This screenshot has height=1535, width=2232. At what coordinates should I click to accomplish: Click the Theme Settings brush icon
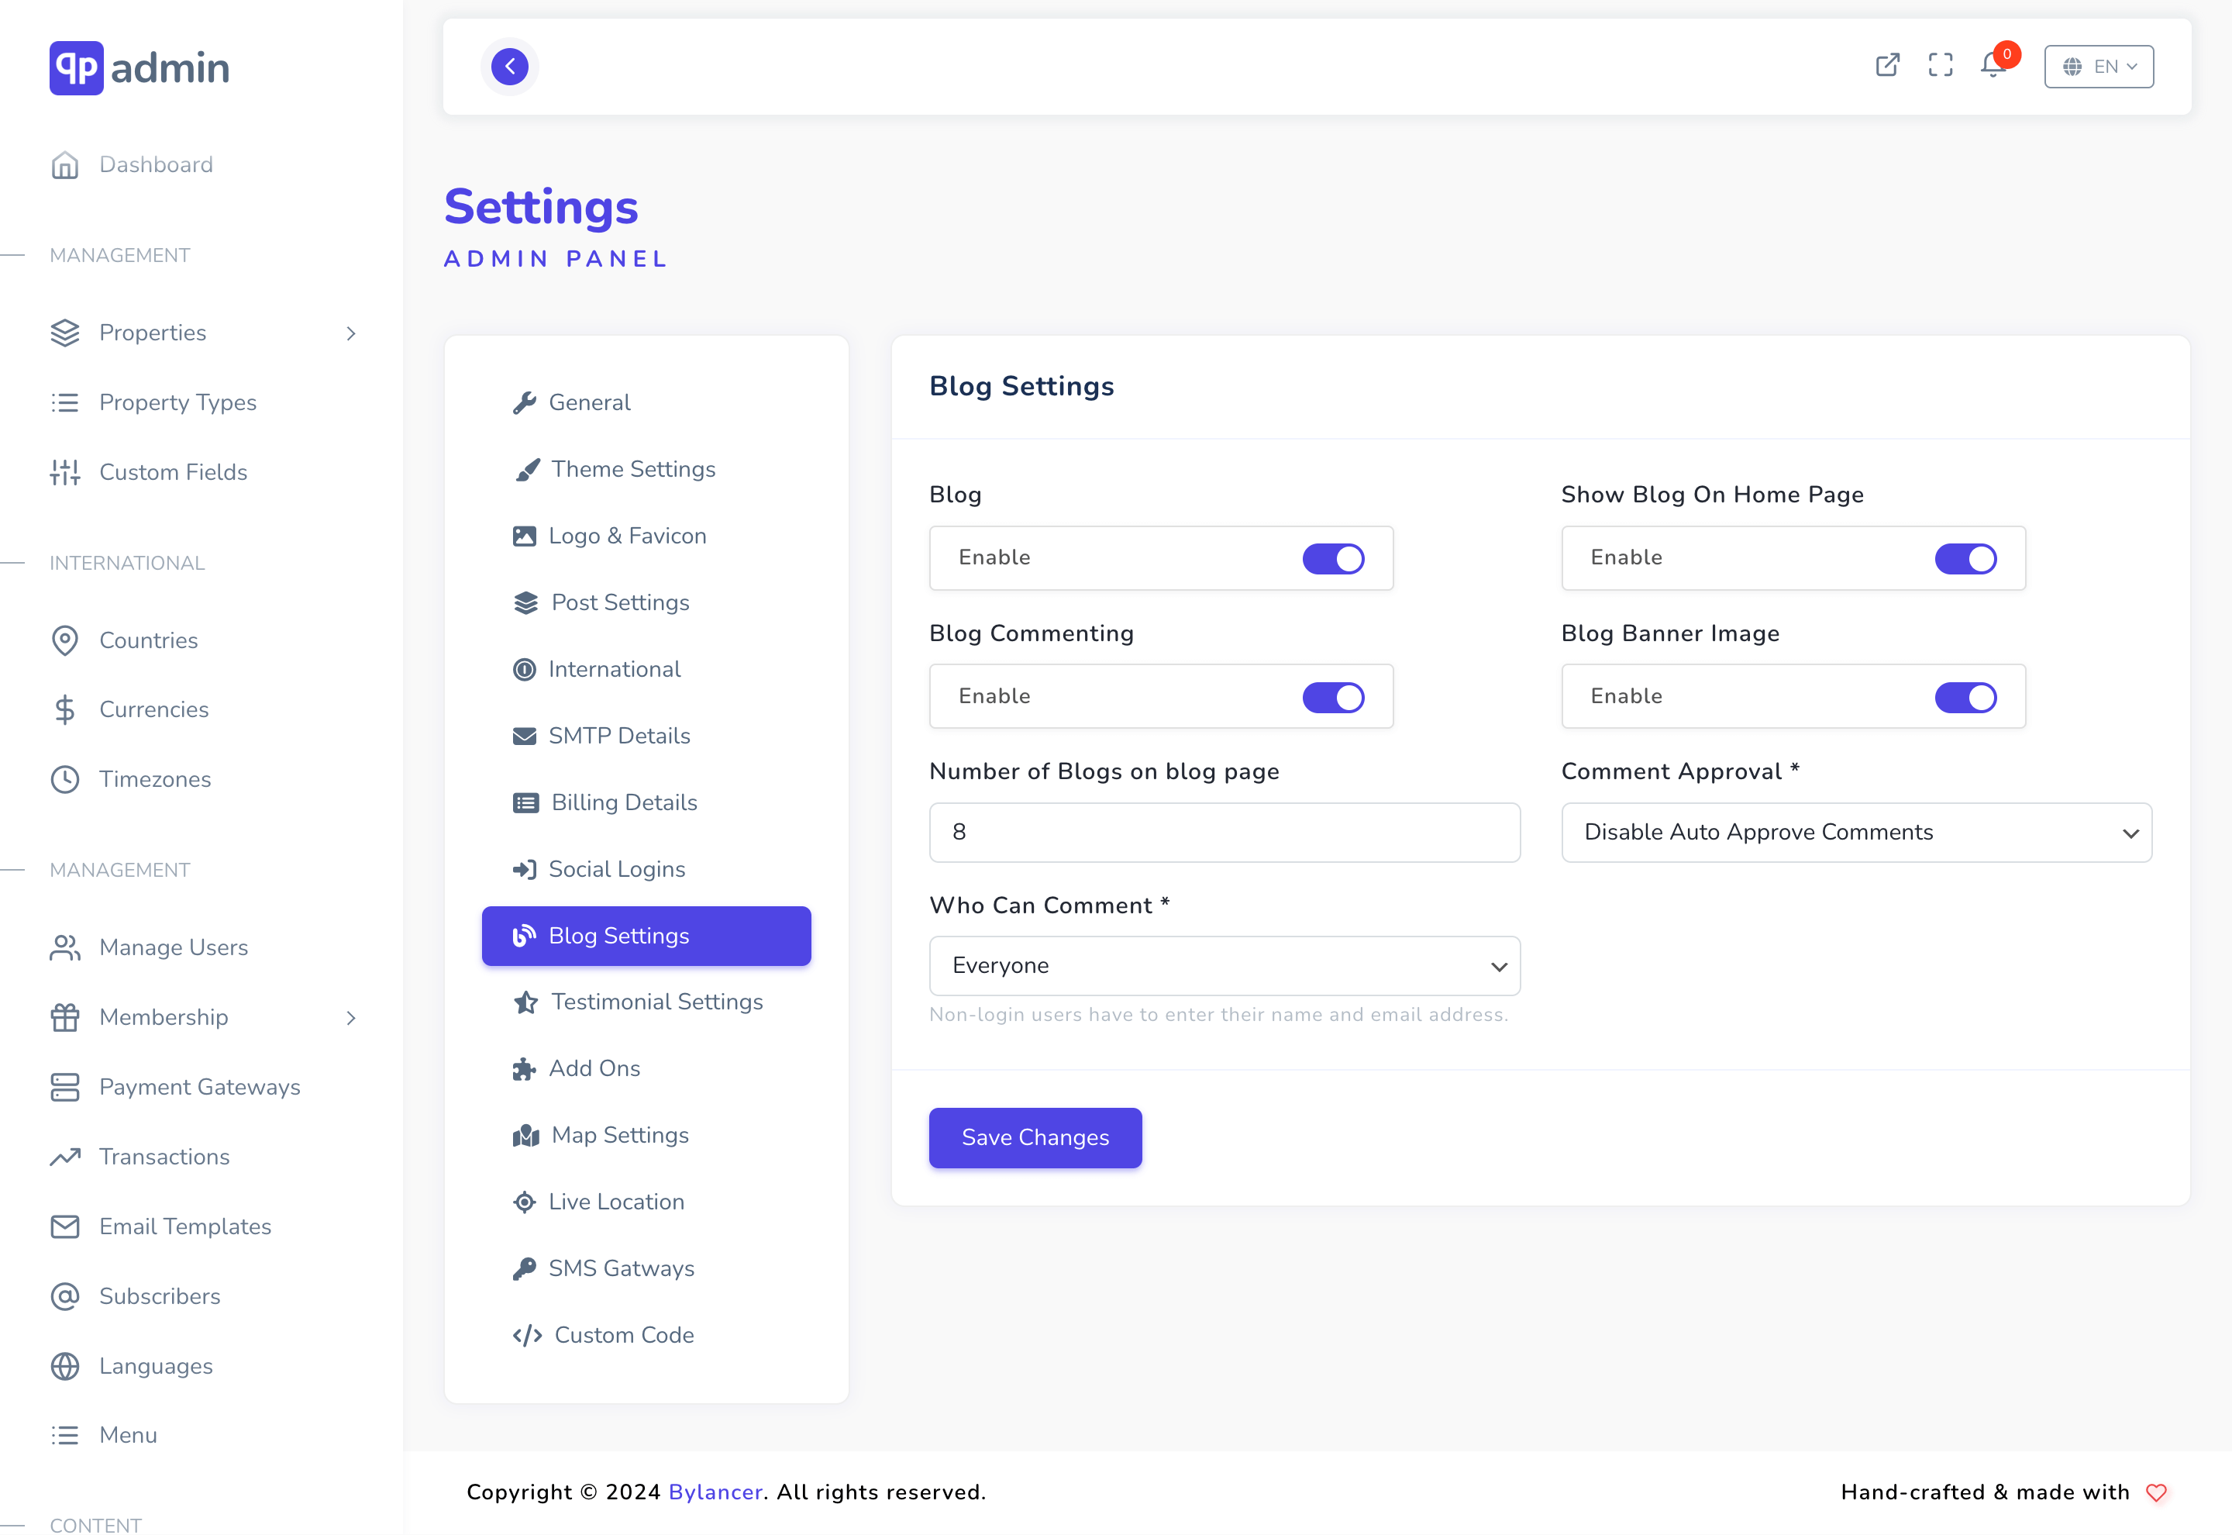coord(527,469)
